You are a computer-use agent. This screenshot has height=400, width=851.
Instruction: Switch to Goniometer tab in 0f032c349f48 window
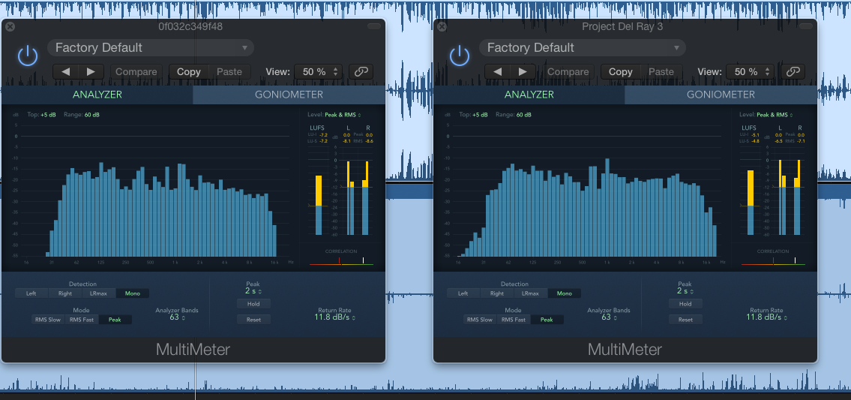tap(289, 95)
